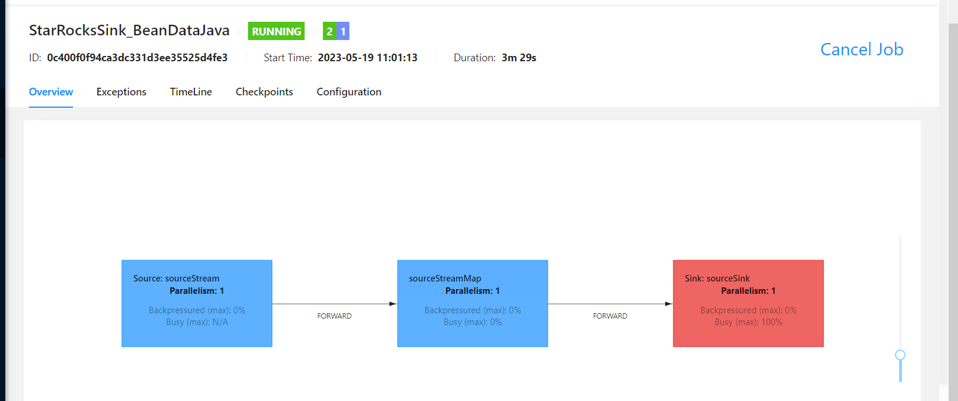The image size is (958, 401).
Task: Click Busy (max): 0% in sourceStreamMap node
Action: pos(473,322)
